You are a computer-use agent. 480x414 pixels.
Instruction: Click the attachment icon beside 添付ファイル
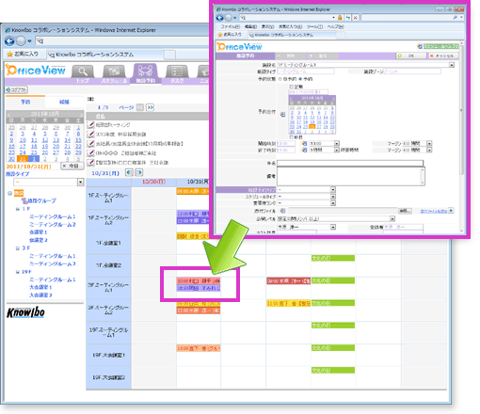282,211
